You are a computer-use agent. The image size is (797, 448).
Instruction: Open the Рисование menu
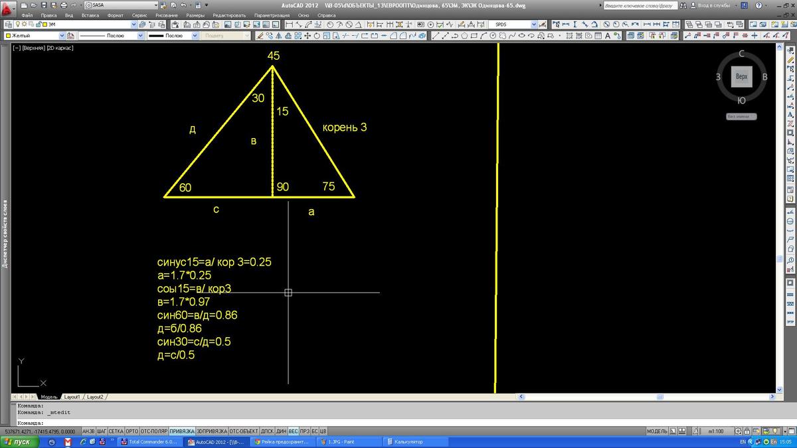click(x=166, y=15)
